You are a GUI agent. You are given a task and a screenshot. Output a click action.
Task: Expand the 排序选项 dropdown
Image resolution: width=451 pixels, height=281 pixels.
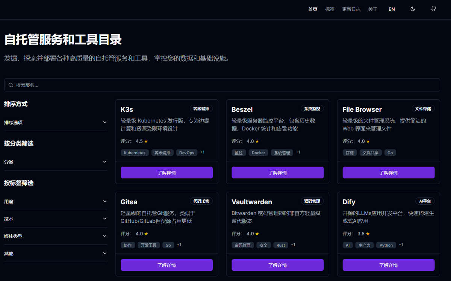[x=56, y=122]
